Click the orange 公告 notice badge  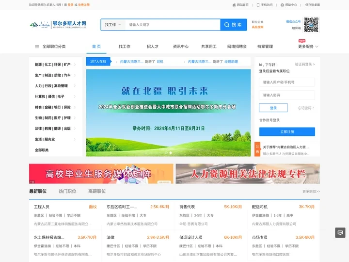click(x=257, y=149)
